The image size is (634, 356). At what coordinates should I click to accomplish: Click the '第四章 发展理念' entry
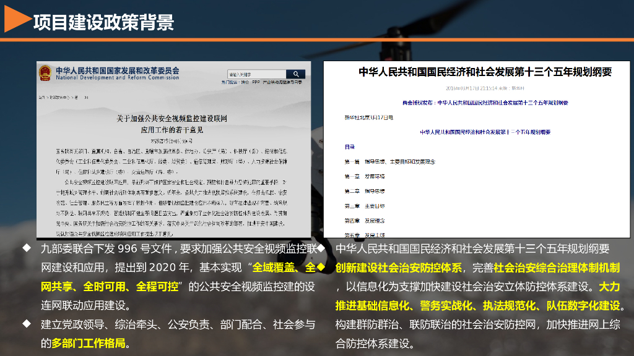364,221
